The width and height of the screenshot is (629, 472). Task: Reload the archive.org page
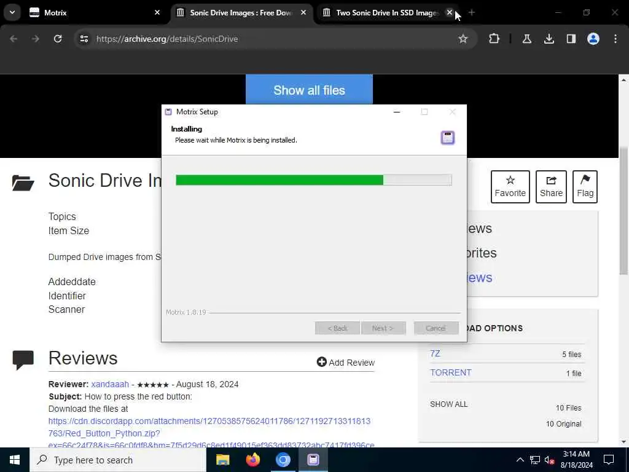click(58, 39)
